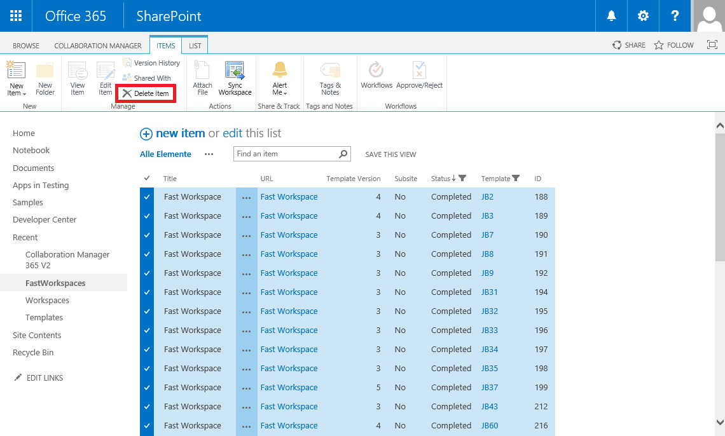This screenshot has height=436, width=725.
Task: Click Edit Item in the ribbon
Action: pyautogui.click(x=106, y=79)
